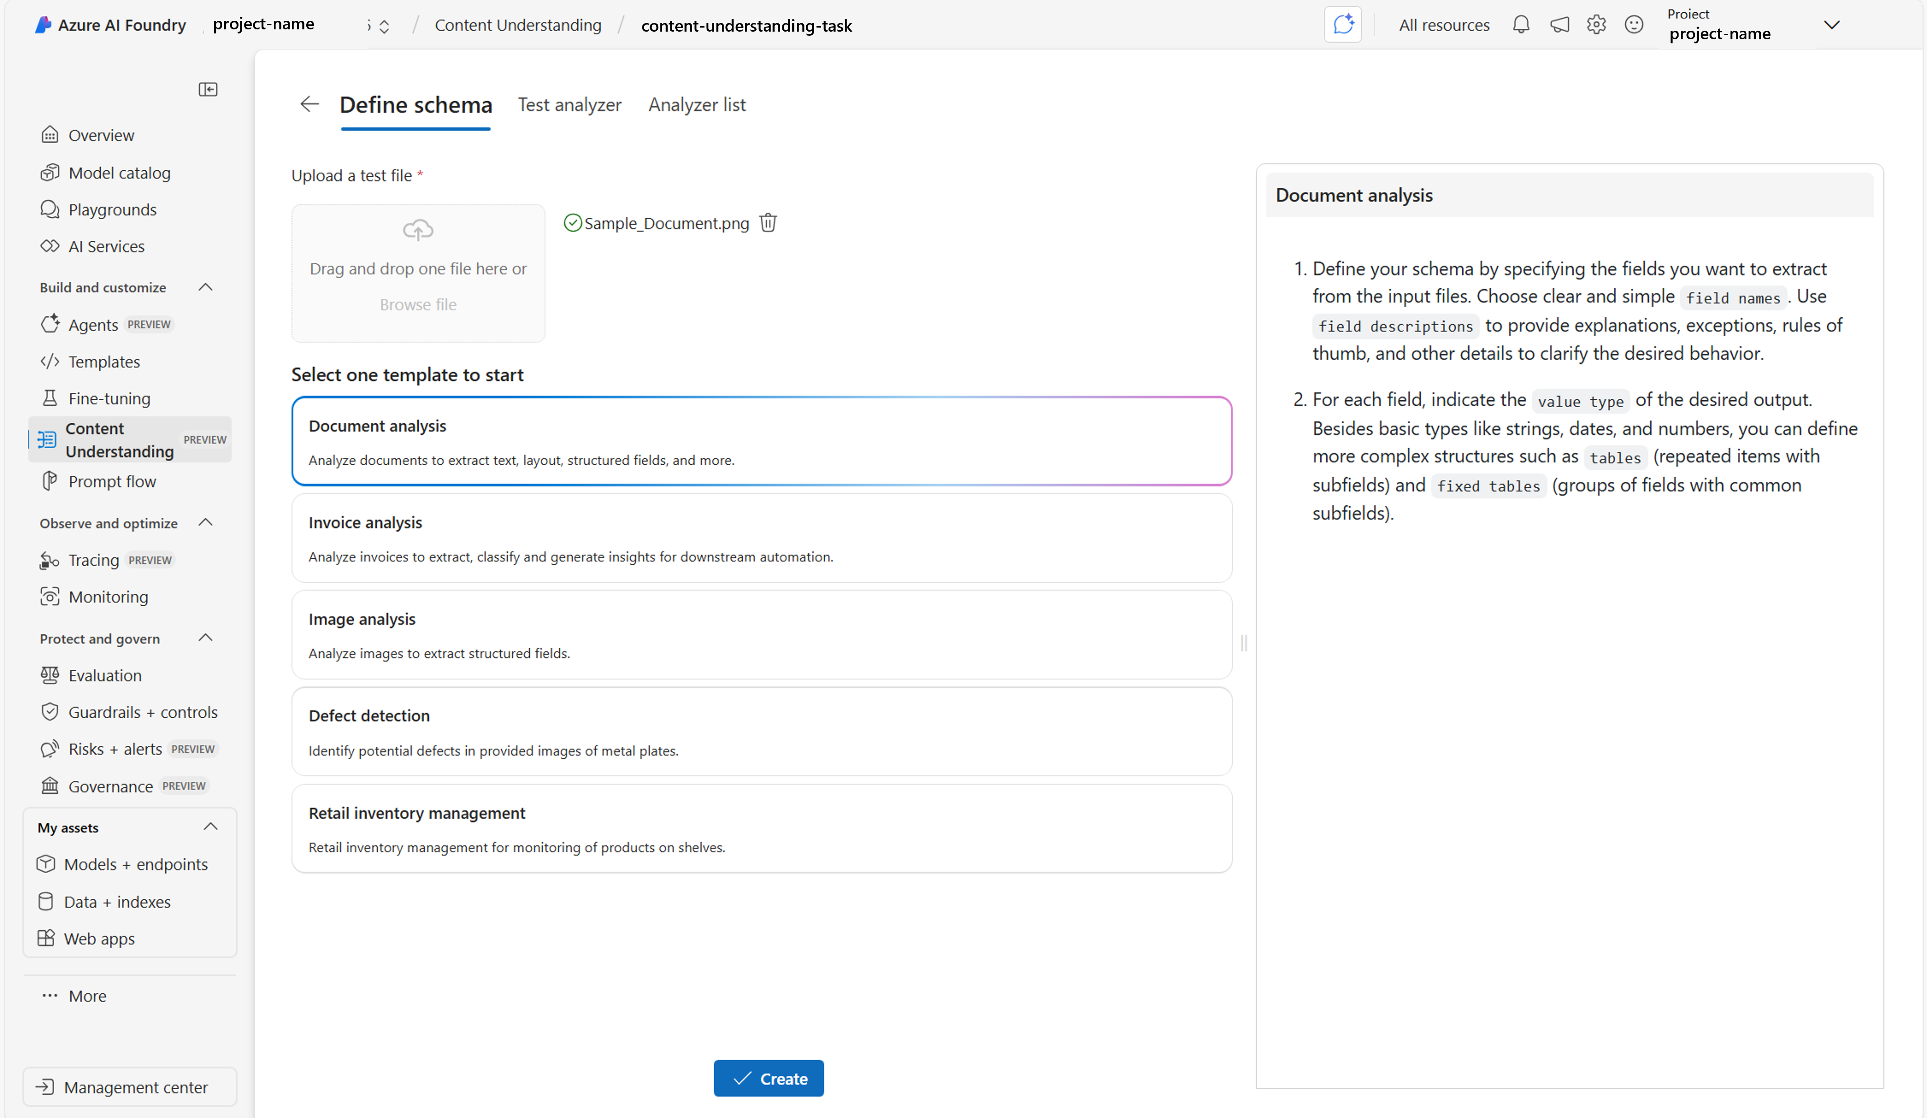Screen dimensions: 1927x1118
Task: Click the cloud upload icon in drop zone
Action: coord(417,229)
